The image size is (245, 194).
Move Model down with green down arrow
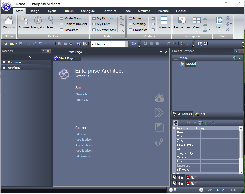point(240,58)
